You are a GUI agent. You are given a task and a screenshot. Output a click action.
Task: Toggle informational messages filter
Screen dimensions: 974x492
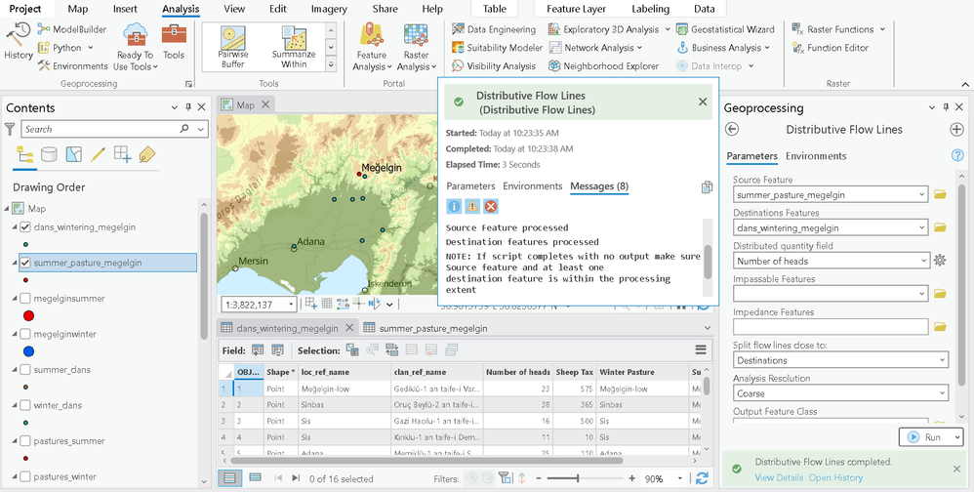coord(454,206)
